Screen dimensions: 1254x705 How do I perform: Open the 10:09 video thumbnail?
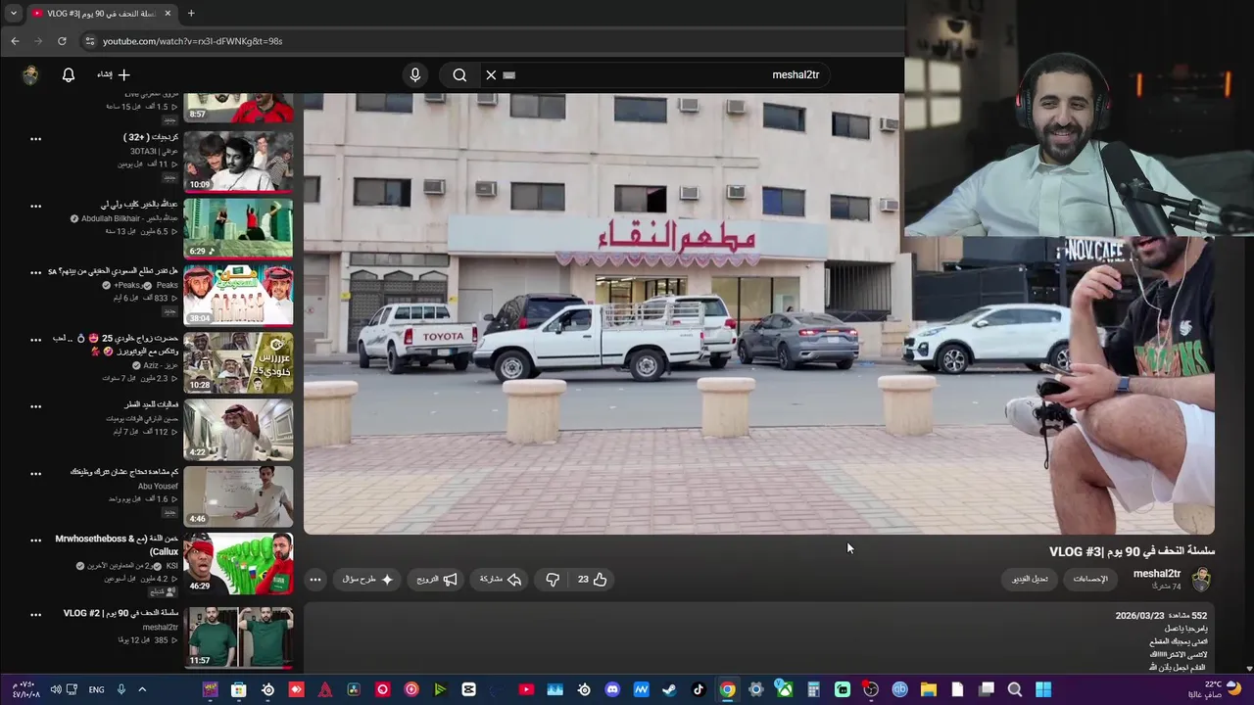238,162
